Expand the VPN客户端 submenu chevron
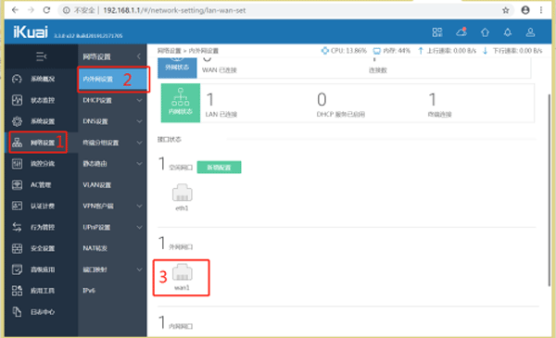This screenshot has width=556, height=338. coord(139,206)
